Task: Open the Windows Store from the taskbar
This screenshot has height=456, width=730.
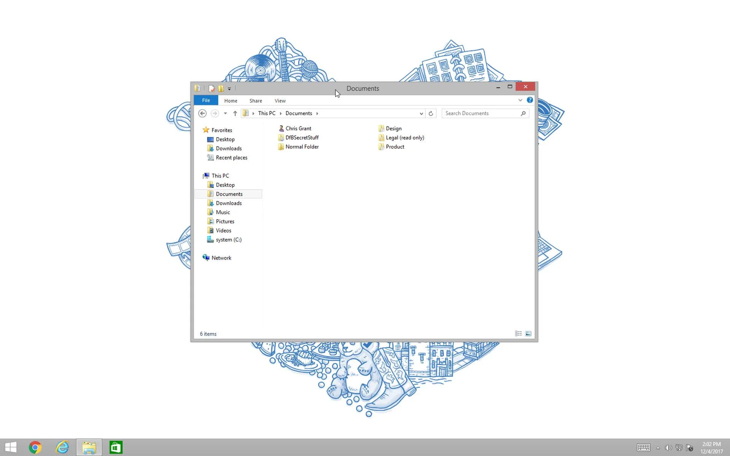Action: (x=116, y=447)
